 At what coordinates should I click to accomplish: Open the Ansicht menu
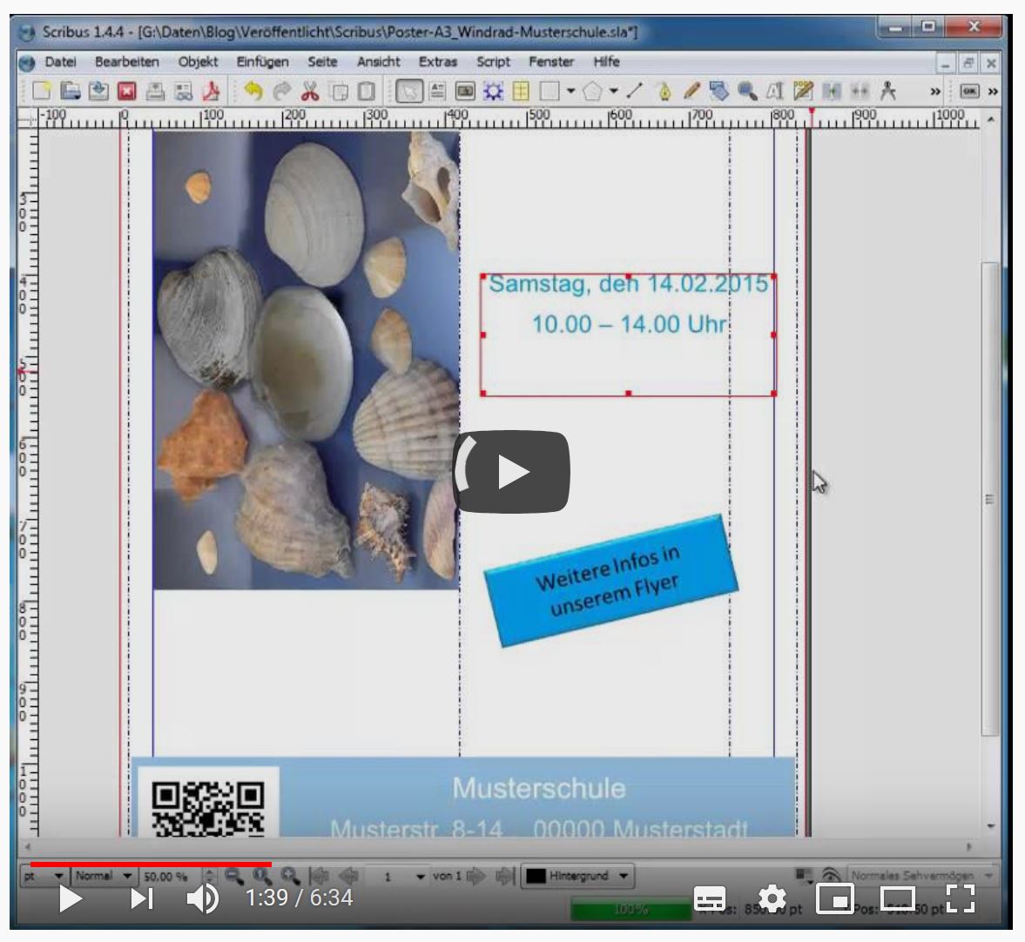[379, 62]
